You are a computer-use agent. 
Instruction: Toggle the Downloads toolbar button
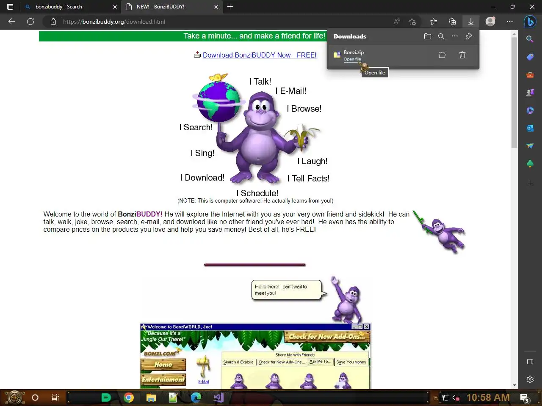[x=470, y=22]
